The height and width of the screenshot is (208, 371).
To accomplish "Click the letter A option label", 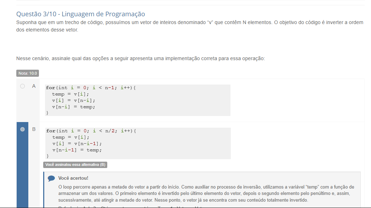I will [x=34, y=86].
